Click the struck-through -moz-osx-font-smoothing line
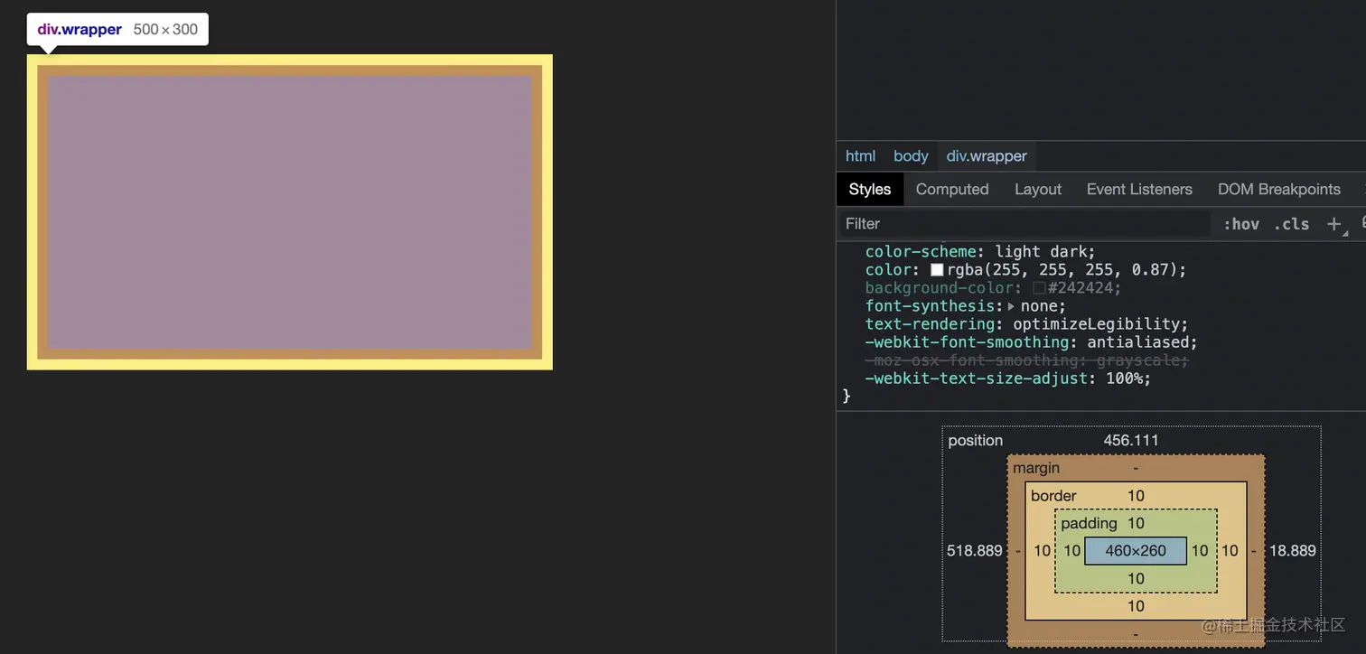This screenshot has height=654, width=1366. pyautogui.click(x=1026, y=360)
